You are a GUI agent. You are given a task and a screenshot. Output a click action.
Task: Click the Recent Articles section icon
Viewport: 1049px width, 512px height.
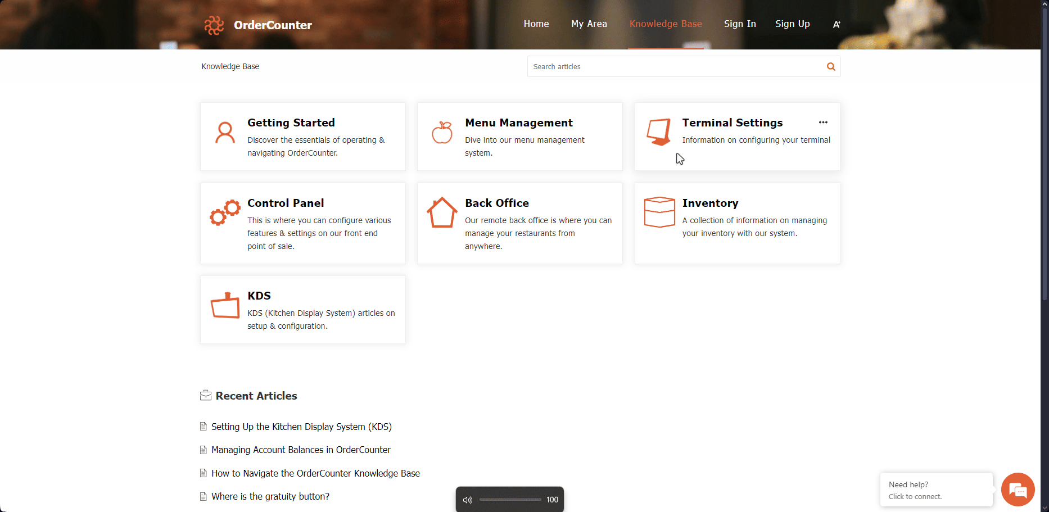206,396
